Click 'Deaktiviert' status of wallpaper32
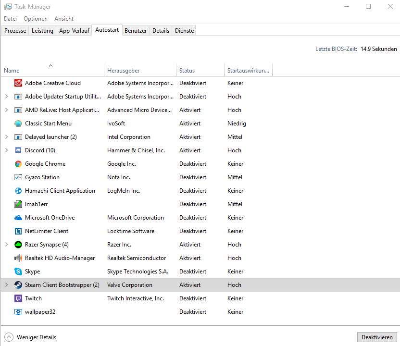This screenshot has height=346, width=400. [x=193, y=312]
